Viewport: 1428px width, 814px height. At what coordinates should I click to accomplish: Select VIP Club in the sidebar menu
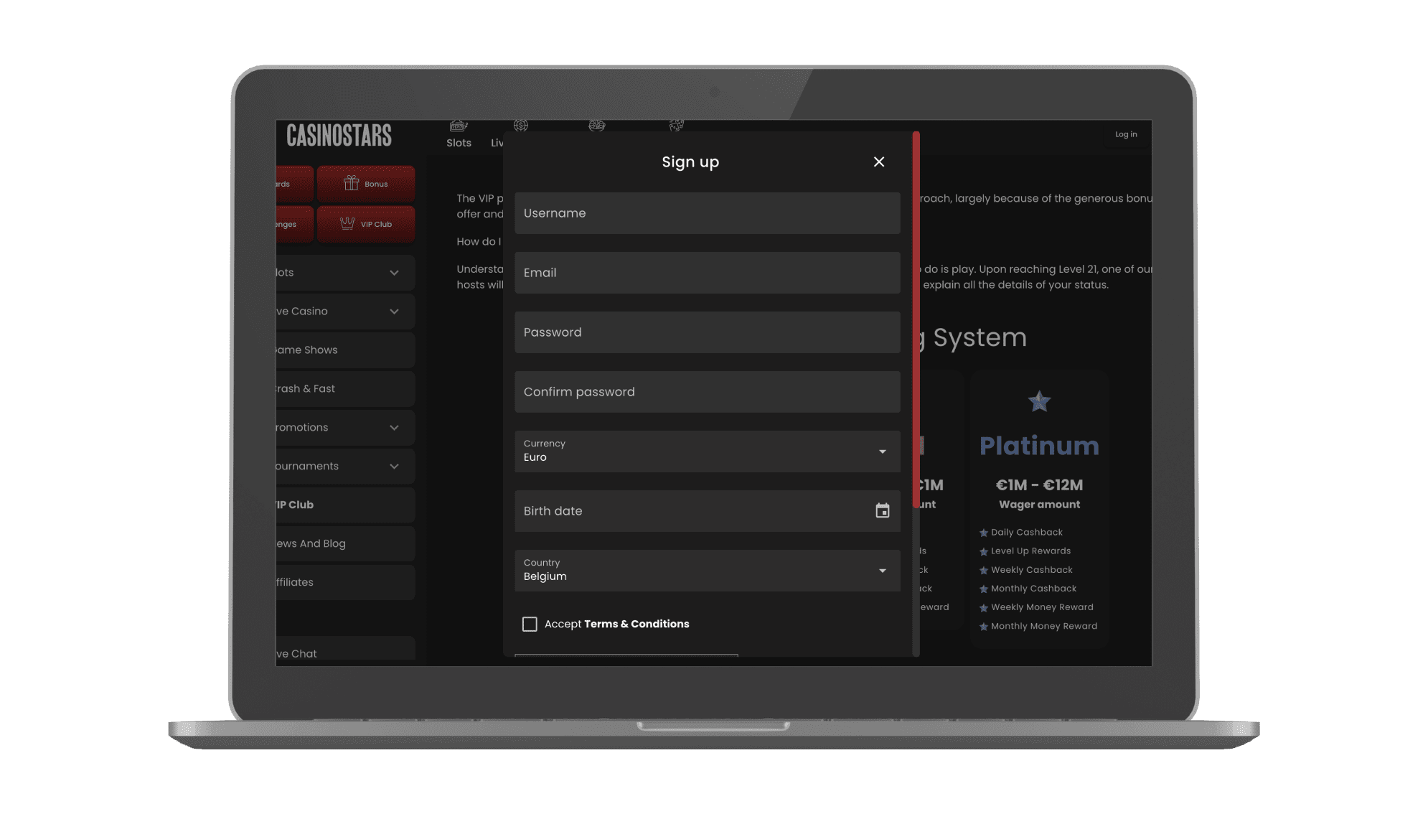345,505
